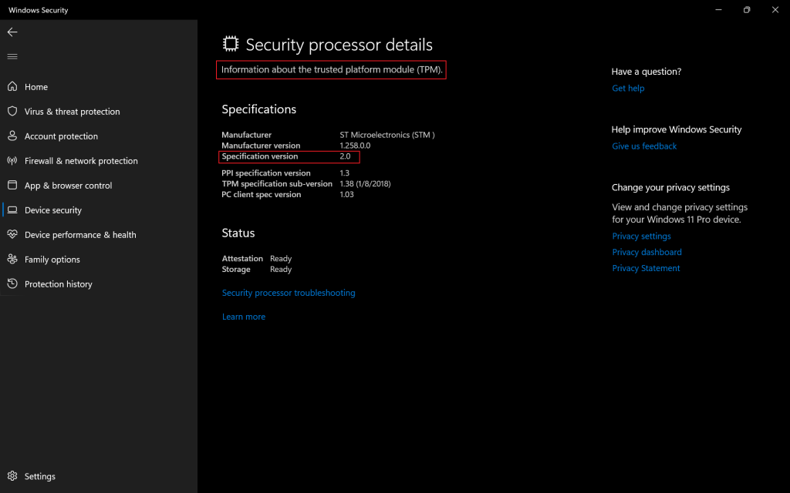Click the Protection history clock icon
The image size is (790, 493).
[12, 284]
